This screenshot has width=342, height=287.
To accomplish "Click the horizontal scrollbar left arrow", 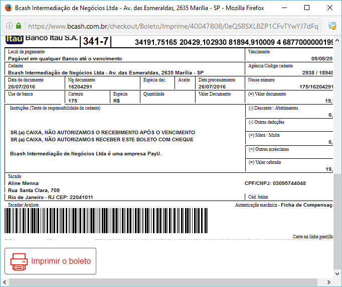I will tap(5, 282).
